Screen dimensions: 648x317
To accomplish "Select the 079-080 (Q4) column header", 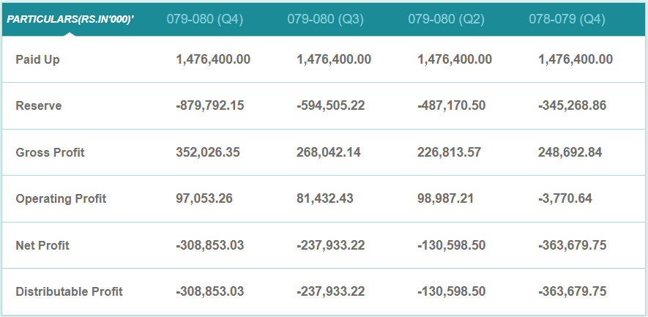I will click(x=204, y=20).
